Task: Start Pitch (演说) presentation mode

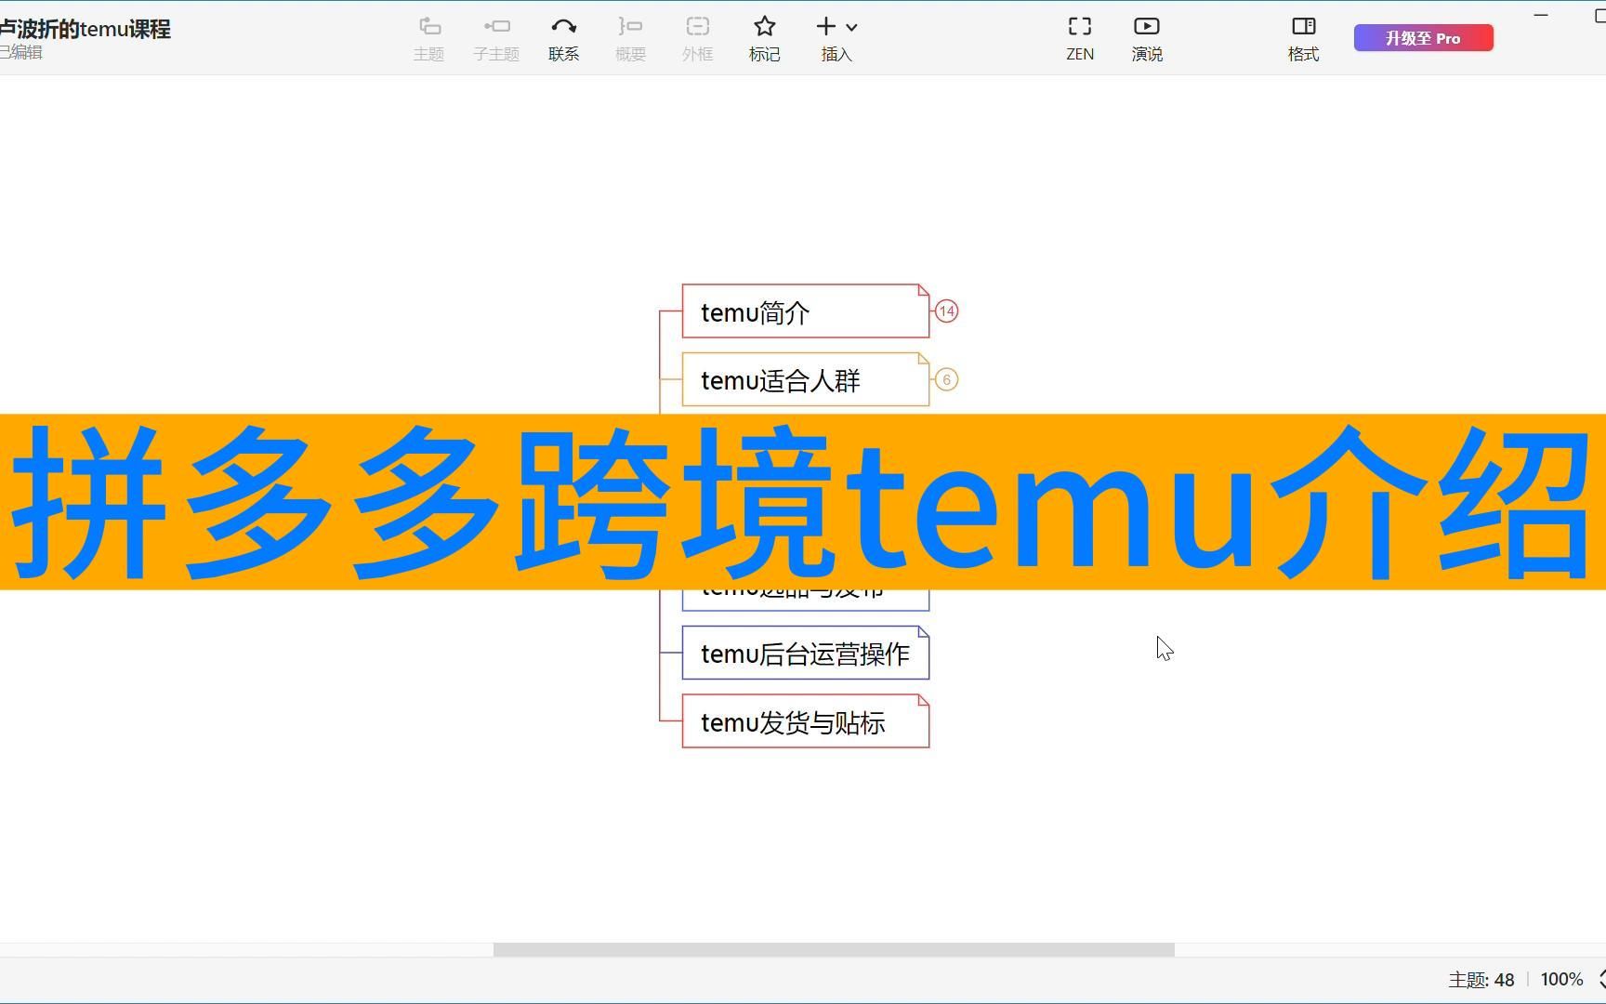Action: pyautogui.click(x=1147, y=39)
